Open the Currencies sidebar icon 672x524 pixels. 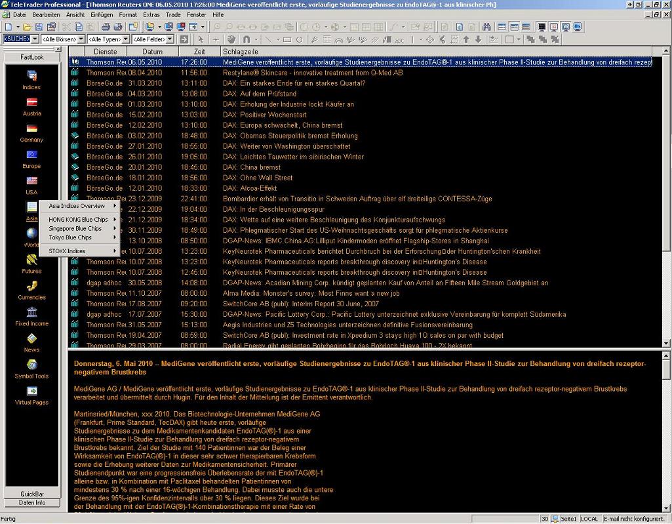(31, 285)
